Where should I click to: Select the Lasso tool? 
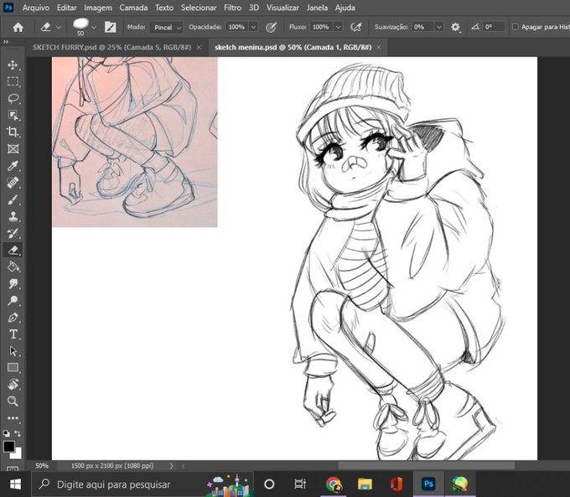pyautogui.click(x=13, y=99)
